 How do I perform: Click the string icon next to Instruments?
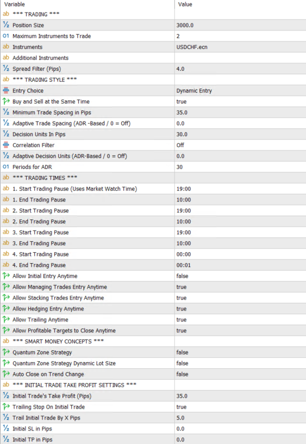click(x=6, y=47)
